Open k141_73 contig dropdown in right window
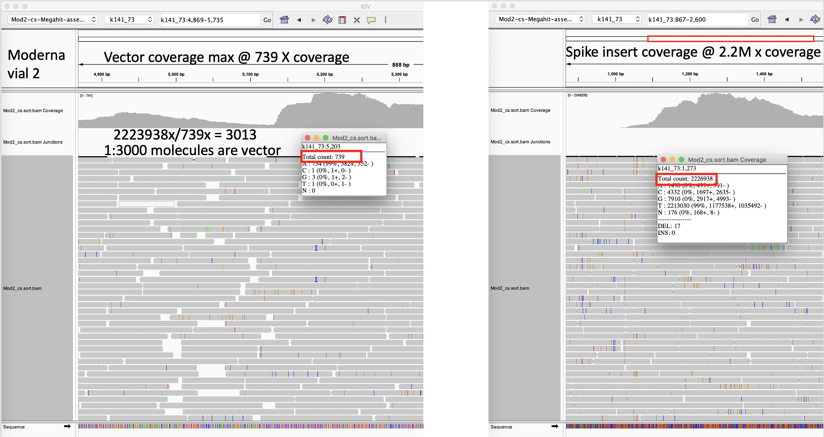This screenshot has height=437, width=824. [616, 19]
